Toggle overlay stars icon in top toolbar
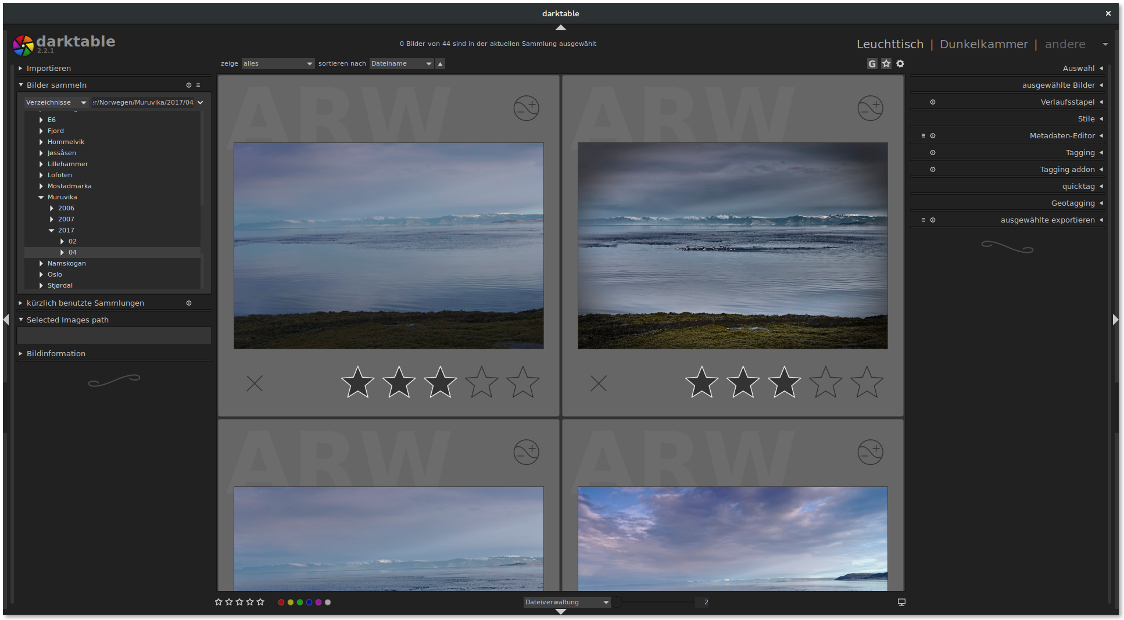 886,64
